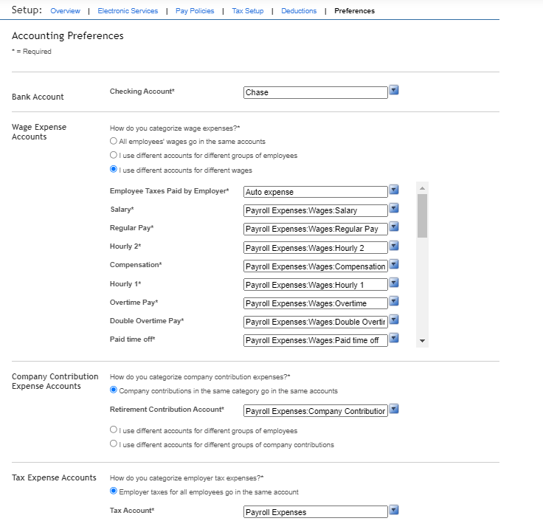Image resolution: width=543 pixels, height=521 pixels.
Task: Select employer taxes go in same account
Action: [113, 491]
